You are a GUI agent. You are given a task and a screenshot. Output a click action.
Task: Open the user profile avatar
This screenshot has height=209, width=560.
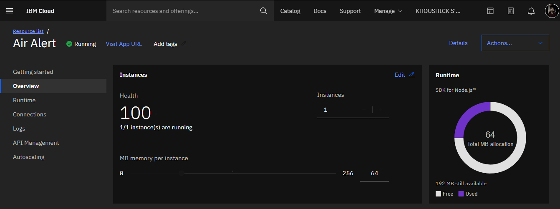point(551,11)
